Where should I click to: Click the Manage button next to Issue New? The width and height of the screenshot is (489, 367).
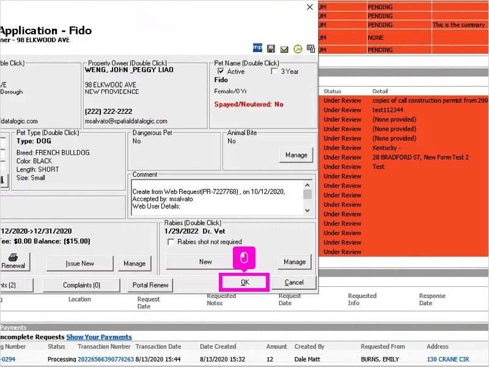(134, 264)
